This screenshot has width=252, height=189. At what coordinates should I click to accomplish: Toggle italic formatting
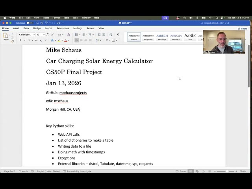[x=25, y=40]
